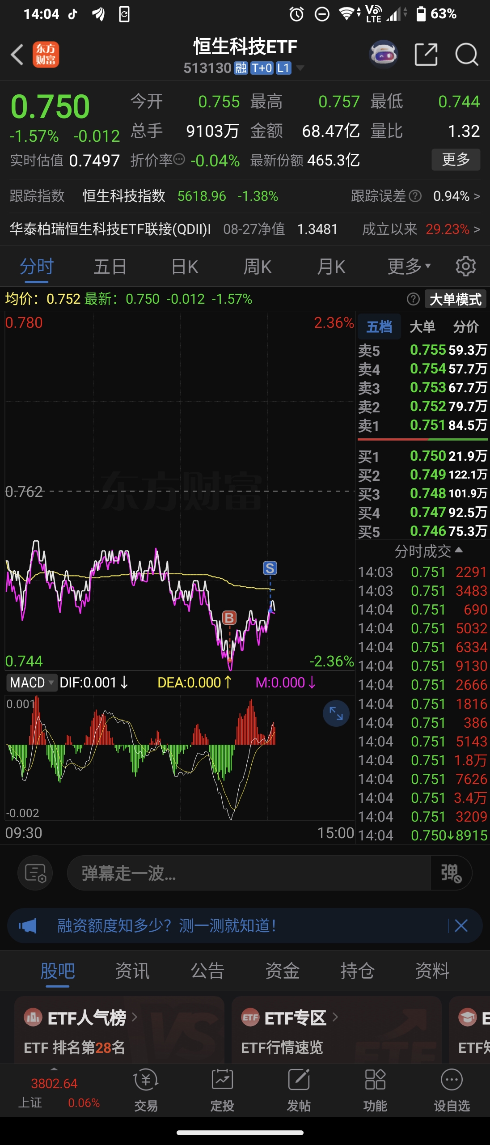Open 华泰柏瑞恒生科技ETF联接 fund link
Viewport: 490px width, 1145px height.
[110, 229]
